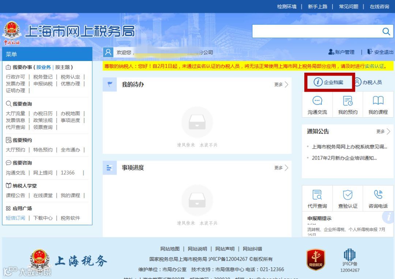Screen dimensions: 395x279
Task: Click the 网站说明 footer link
Action: point(197,249)
